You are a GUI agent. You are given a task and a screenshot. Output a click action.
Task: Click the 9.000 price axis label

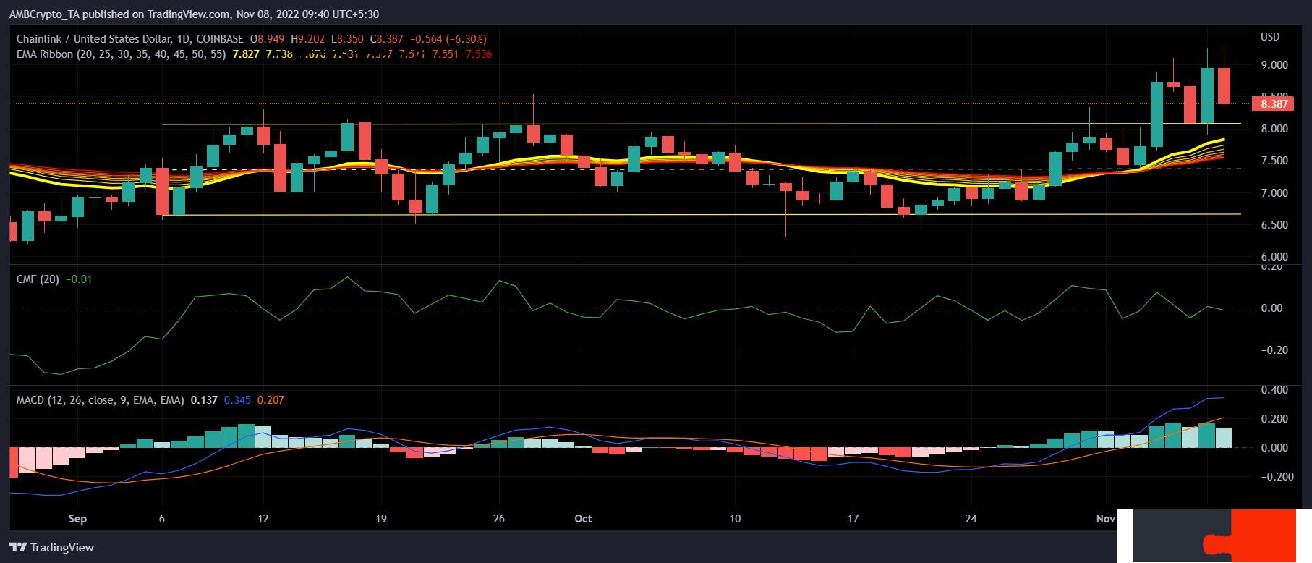click(1274, 65)
